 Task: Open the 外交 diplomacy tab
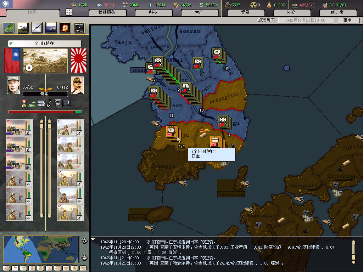point(291,12)
